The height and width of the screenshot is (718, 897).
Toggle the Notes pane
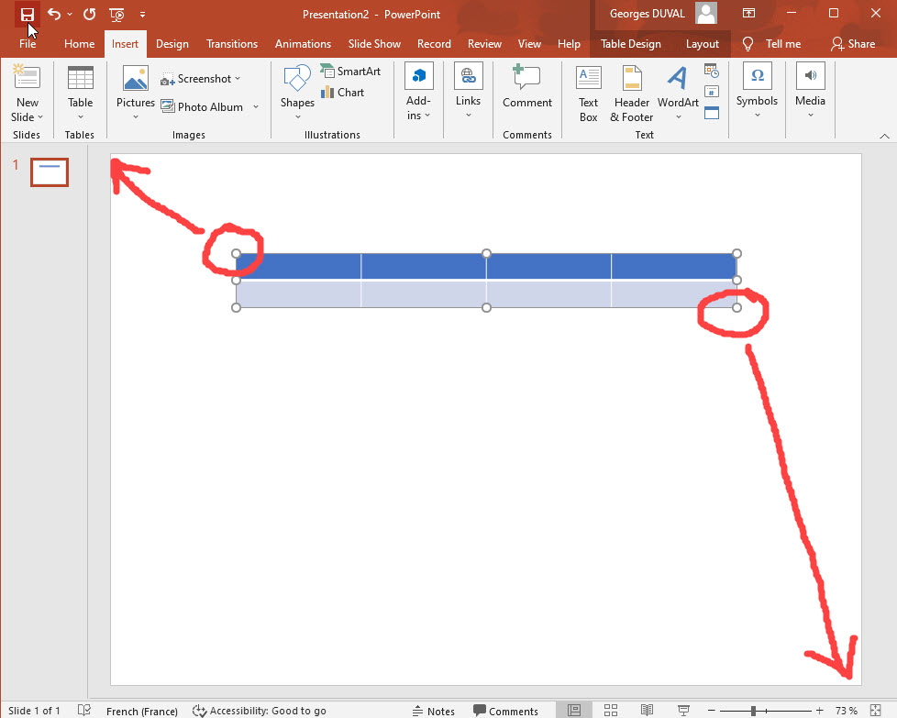433,712
